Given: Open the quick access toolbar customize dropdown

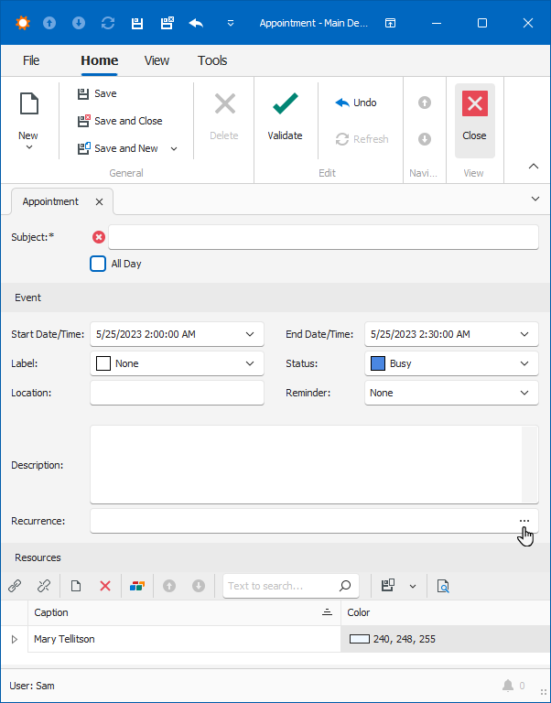Looking at the screenshot, I should pyautogui.click(x=231, y=23).
